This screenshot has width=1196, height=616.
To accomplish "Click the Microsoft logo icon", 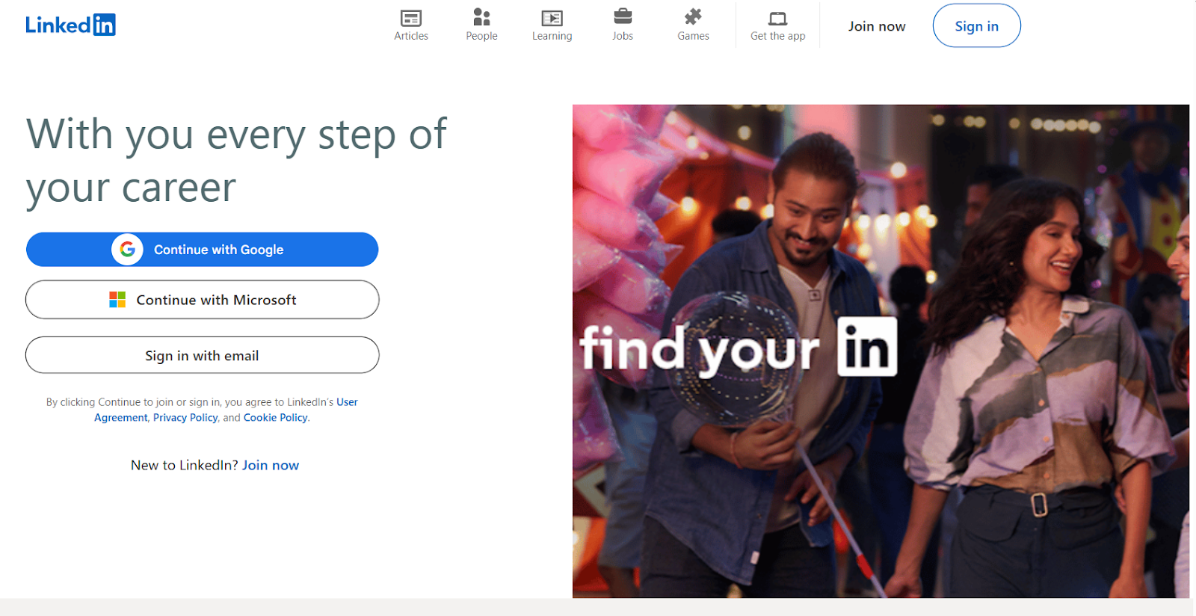I will [117, 300].
